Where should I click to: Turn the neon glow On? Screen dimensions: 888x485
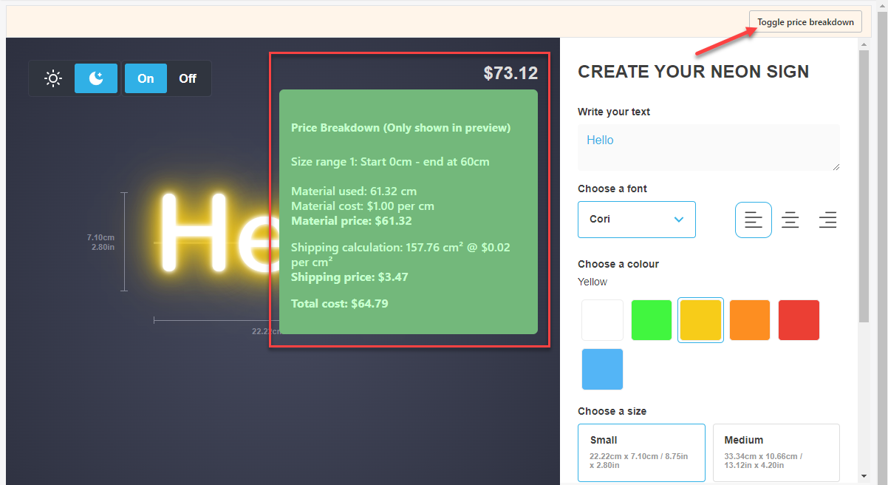point(146,78)
